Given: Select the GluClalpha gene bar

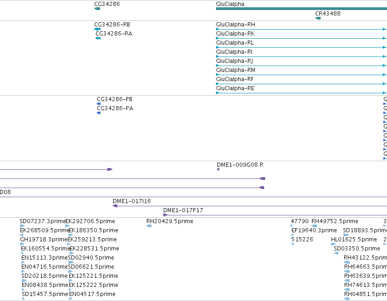Looking at the screenshot, I should tap(302, 9).
